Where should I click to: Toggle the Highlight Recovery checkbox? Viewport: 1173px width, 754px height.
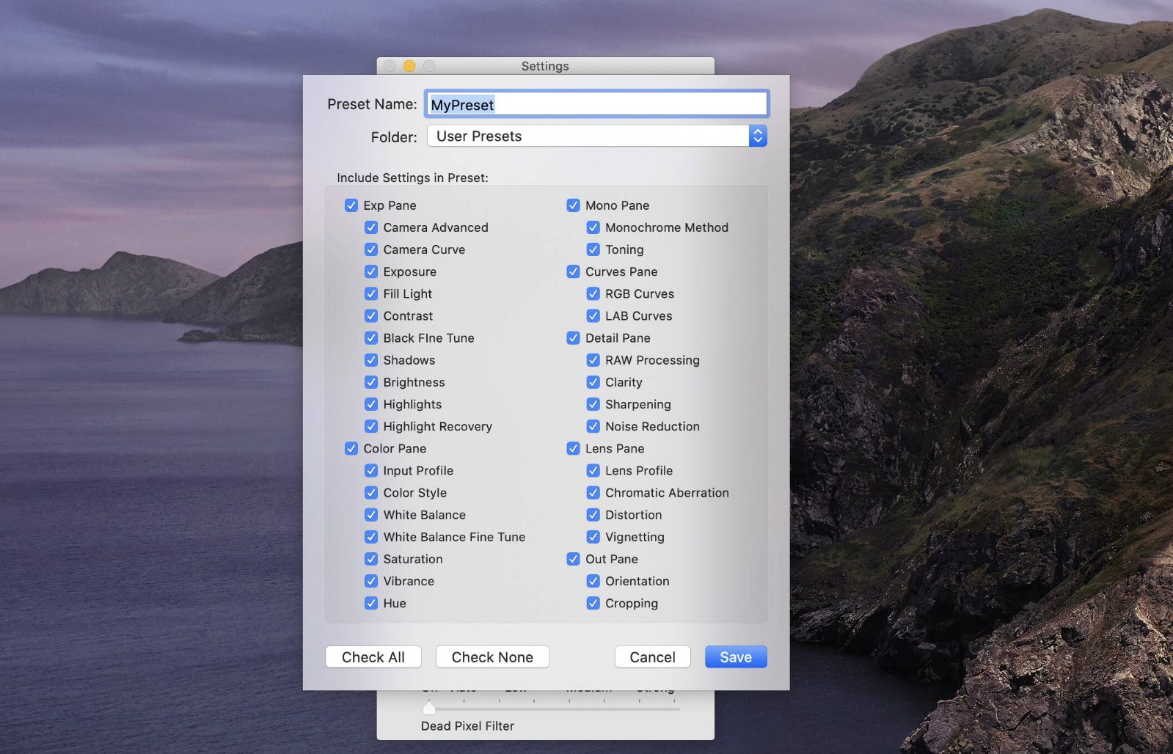[371, 426]
